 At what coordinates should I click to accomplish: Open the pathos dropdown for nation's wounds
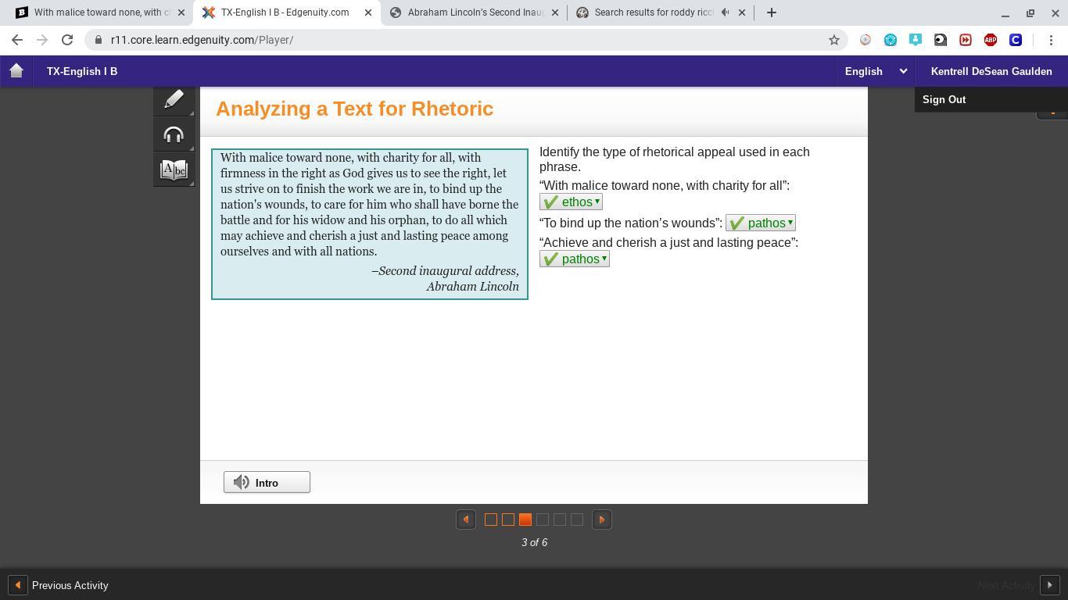pos(761,223)
